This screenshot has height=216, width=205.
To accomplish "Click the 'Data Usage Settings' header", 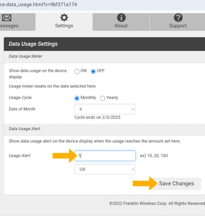I will 33,44.
